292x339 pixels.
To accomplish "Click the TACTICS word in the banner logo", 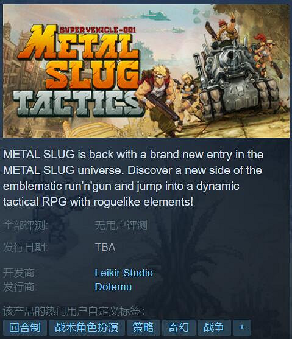I will (79, 103).
